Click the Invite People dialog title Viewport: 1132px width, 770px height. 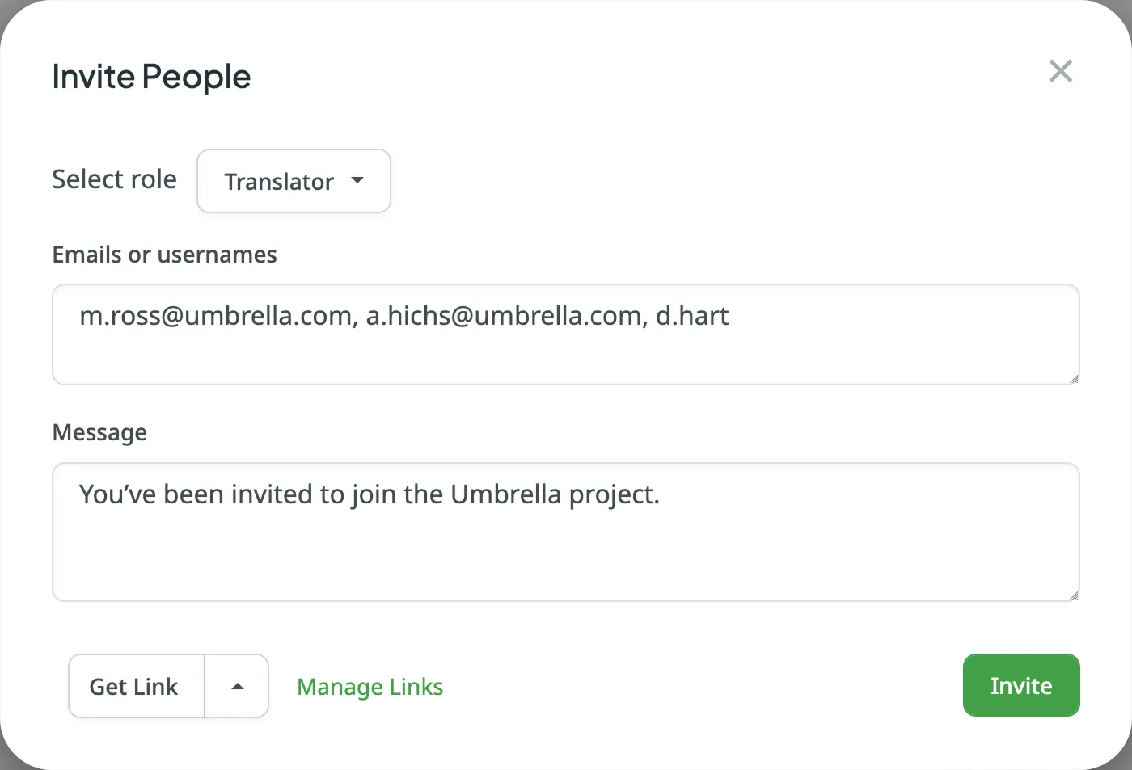pos(151,76)
